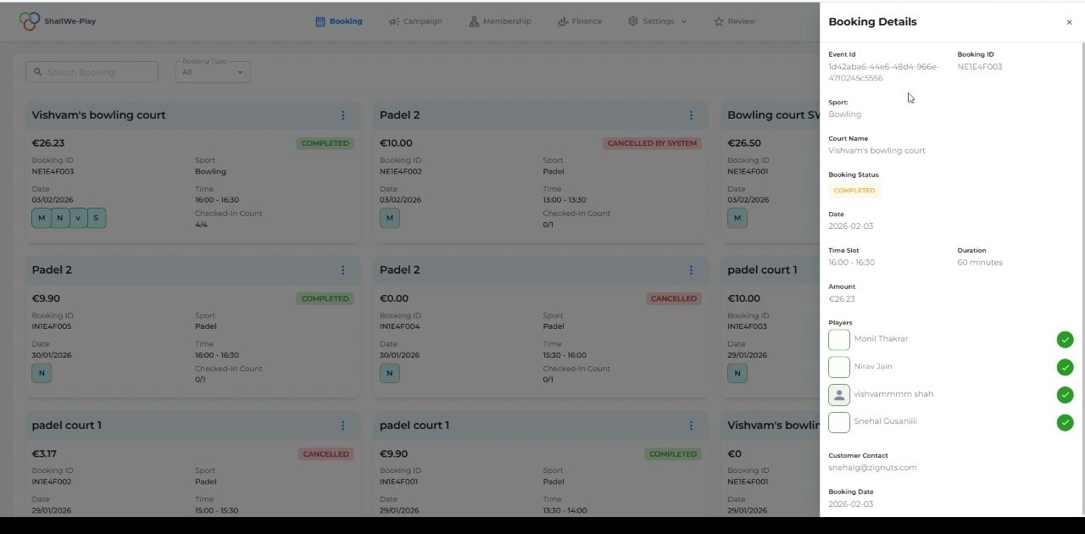Click Nirav Jain's avatar box
The image size is (1085, 534).
[839, 367]
